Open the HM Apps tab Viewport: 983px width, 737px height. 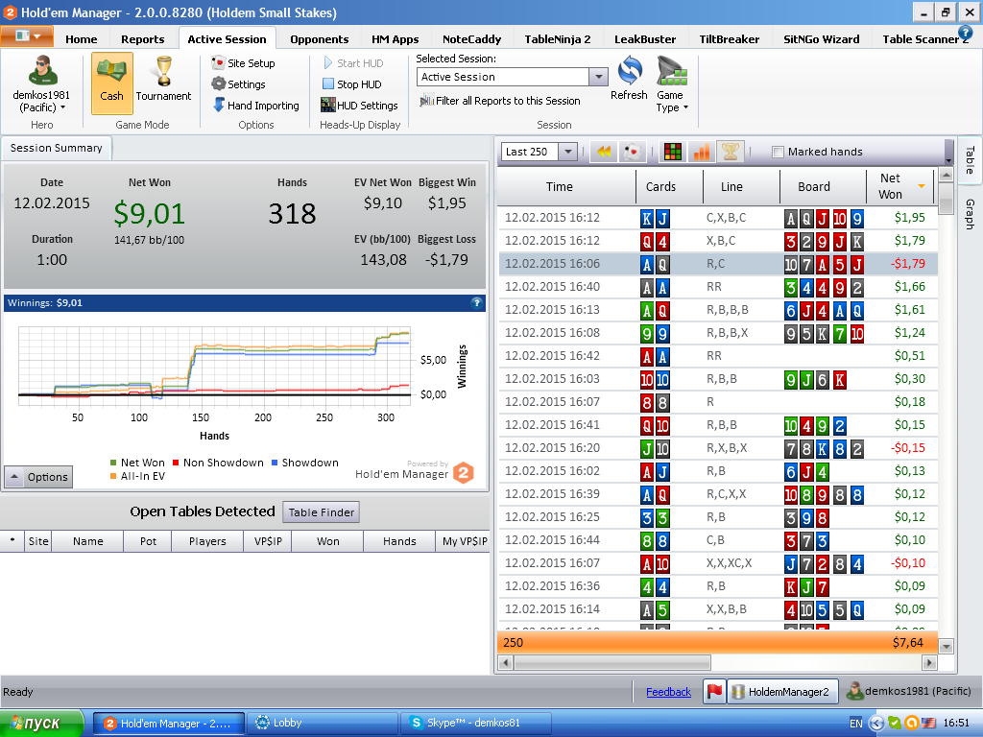(395, 38)
